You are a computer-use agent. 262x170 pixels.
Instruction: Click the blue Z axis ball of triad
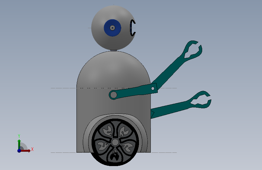[x=19, y=151]
